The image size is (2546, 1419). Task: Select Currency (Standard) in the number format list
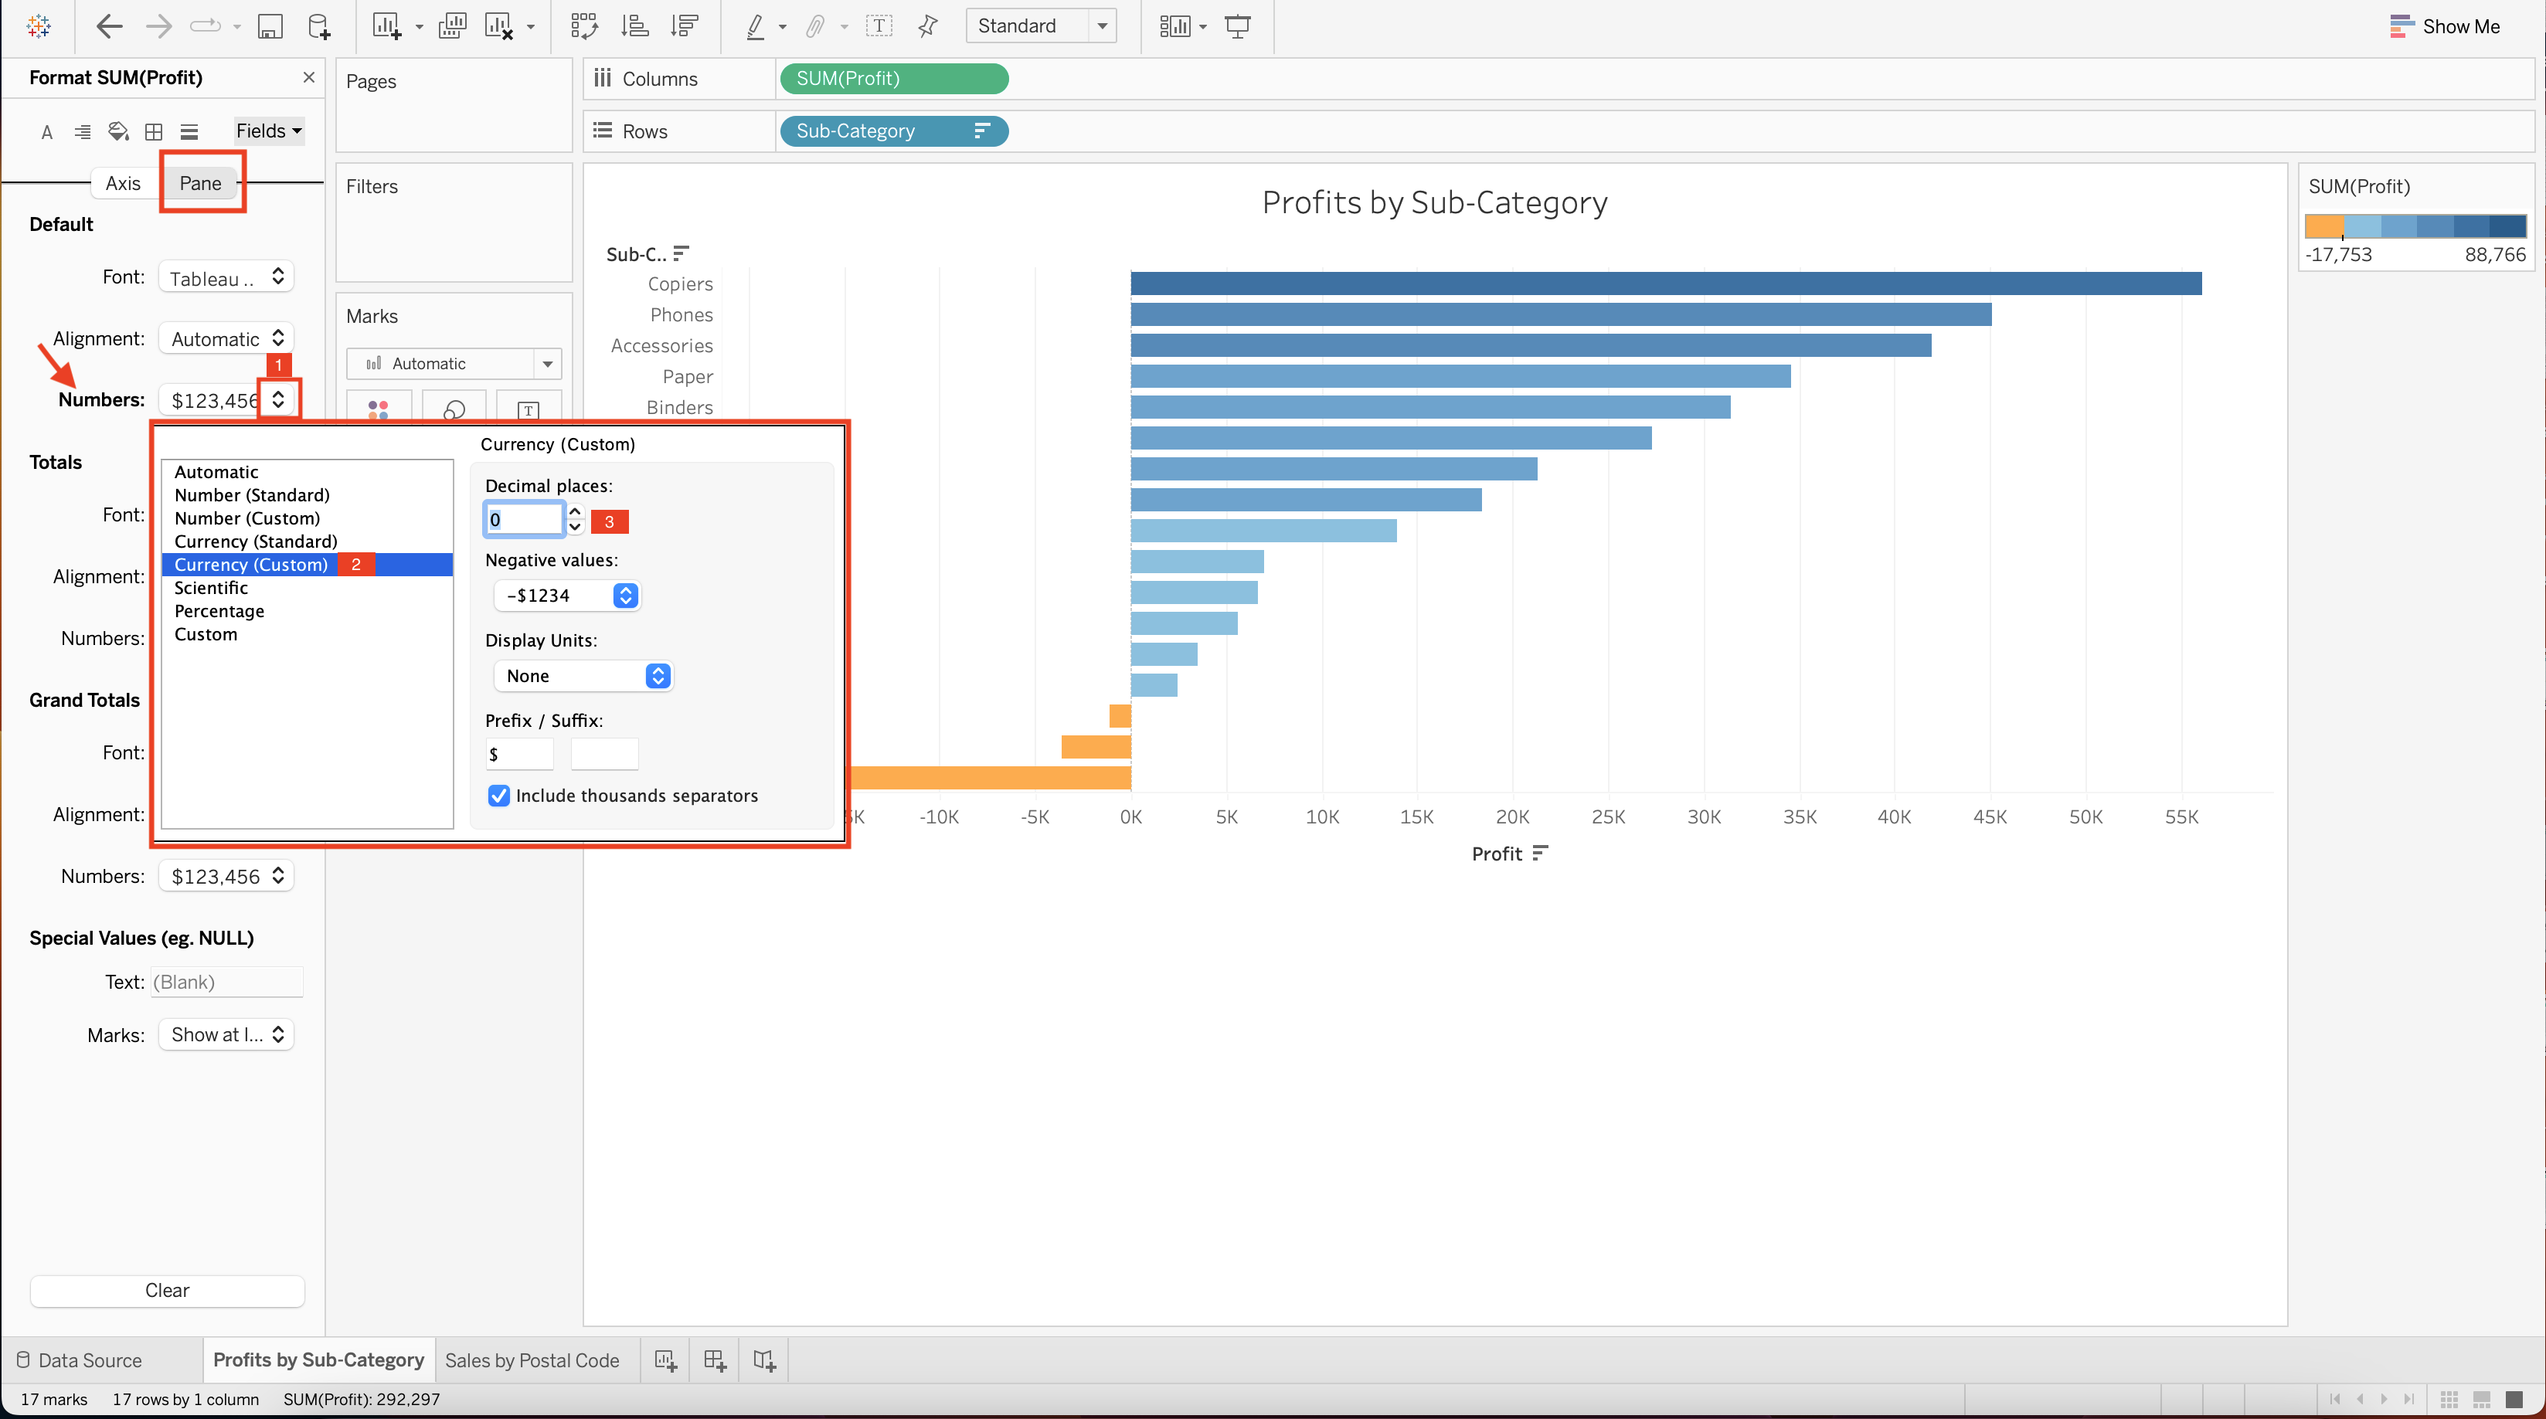254,541
